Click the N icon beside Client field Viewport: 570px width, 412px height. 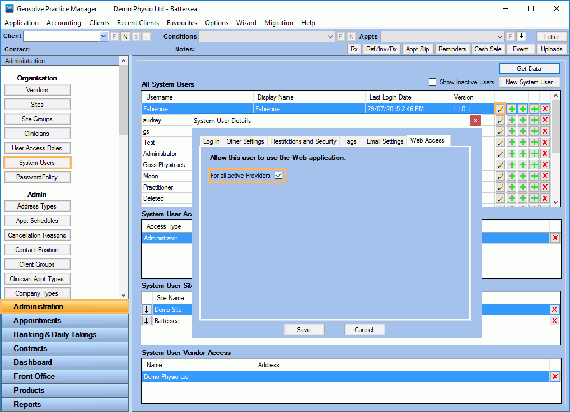coord(125,37)
